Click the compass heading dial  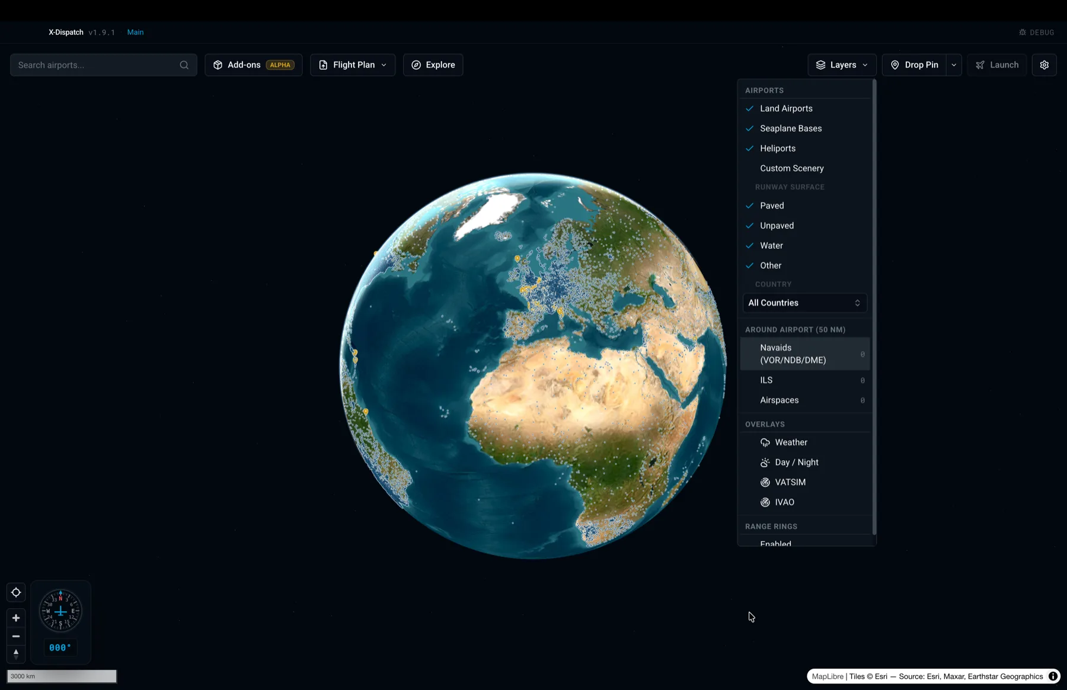[x=60, y=611]
